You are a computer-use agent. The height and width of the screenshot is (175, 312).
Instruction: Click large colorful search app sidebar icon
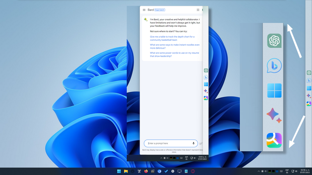pos(274,140)
